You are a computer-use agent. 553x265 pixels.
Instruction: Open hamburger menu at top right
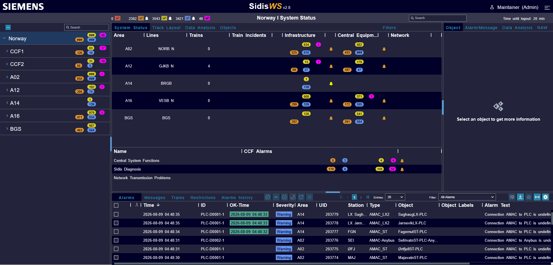pyautogui.click(x=547, y=7)
